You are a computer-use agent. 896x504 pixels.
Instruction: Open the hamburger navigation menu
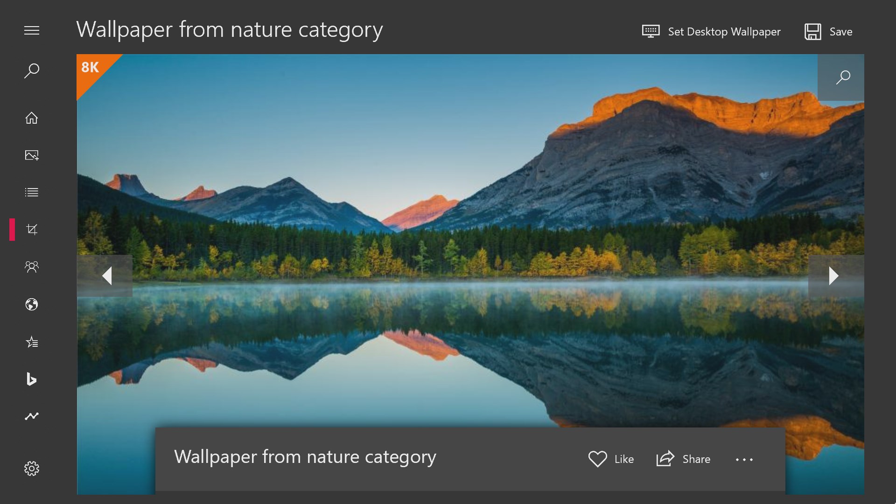32,31
